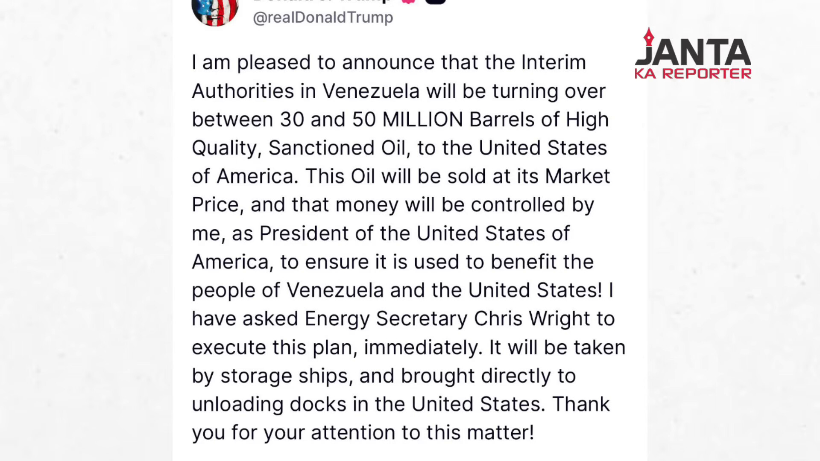Open the @realDonaldTrump handle link
Image resolution: width=820 pixels, height=461 pixels.
coord(323,18)
